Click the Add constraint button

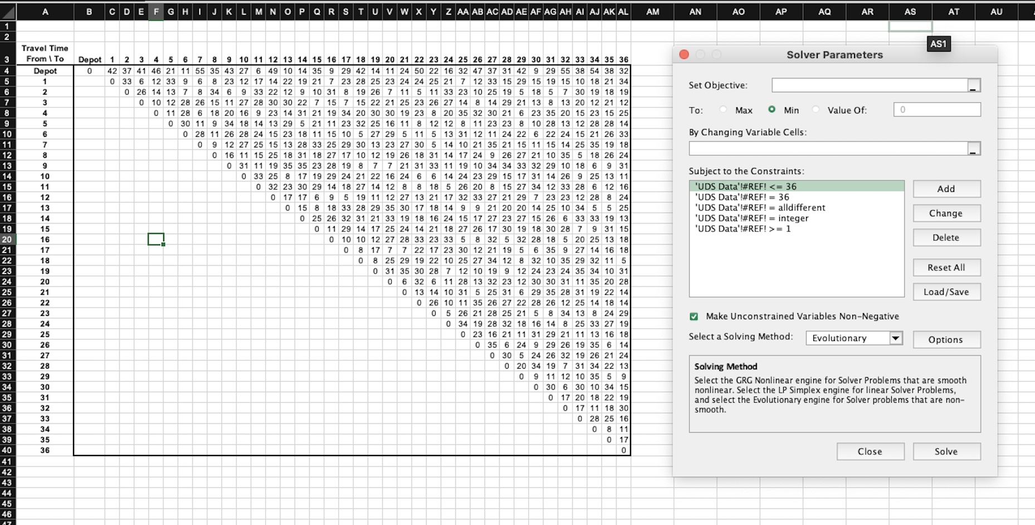pyautogui.click(x=946, y=189)
